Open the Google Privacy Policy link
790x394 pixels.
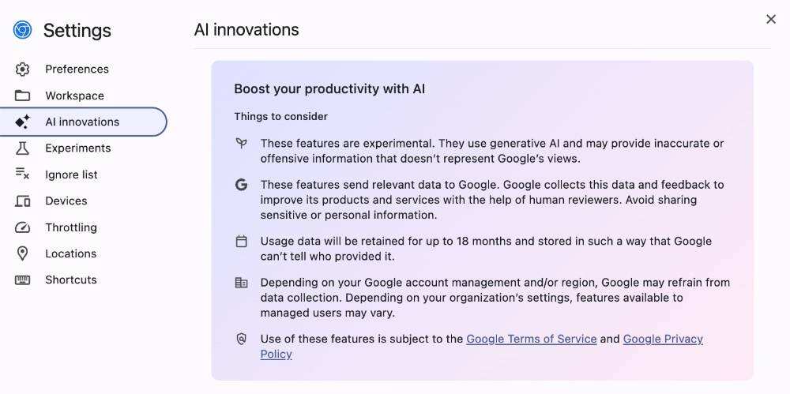point(662,339)
